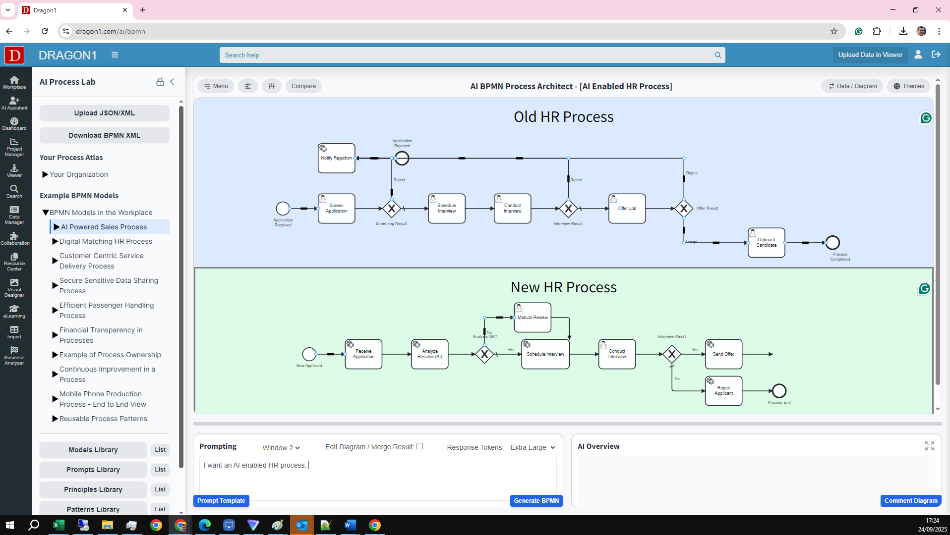The image size is (950, 535).
Task: Click Upload Data in Viewer button
Action: [870, 54]
